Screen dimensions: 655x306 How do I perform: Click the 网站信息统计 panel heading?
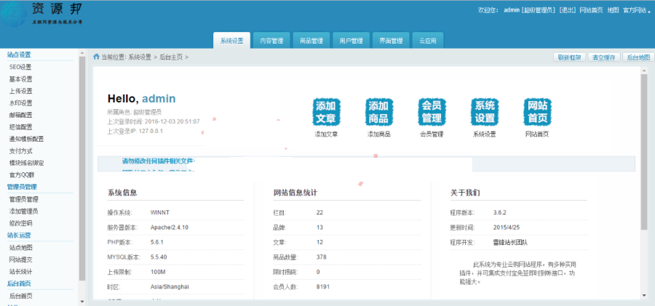(295, 193)
